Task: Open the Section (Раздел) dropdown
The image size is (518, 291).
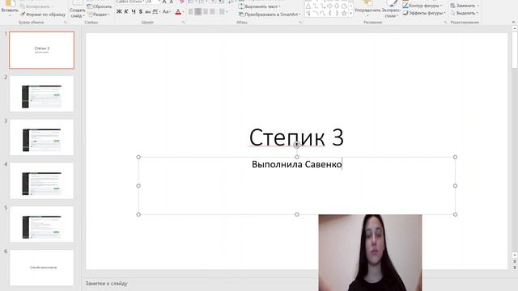Action: (99, 15)
